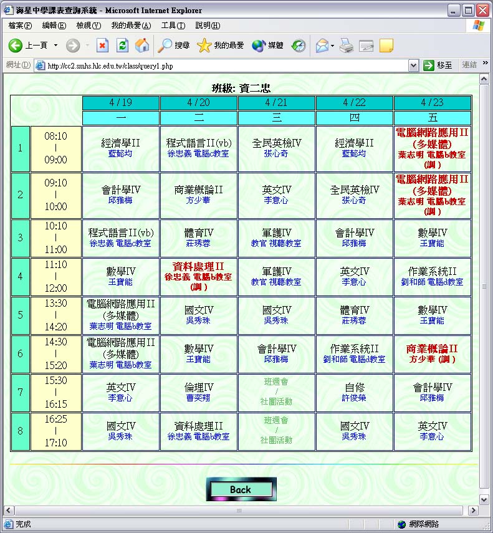Go to the Home page icon

(x=142, y=46)
